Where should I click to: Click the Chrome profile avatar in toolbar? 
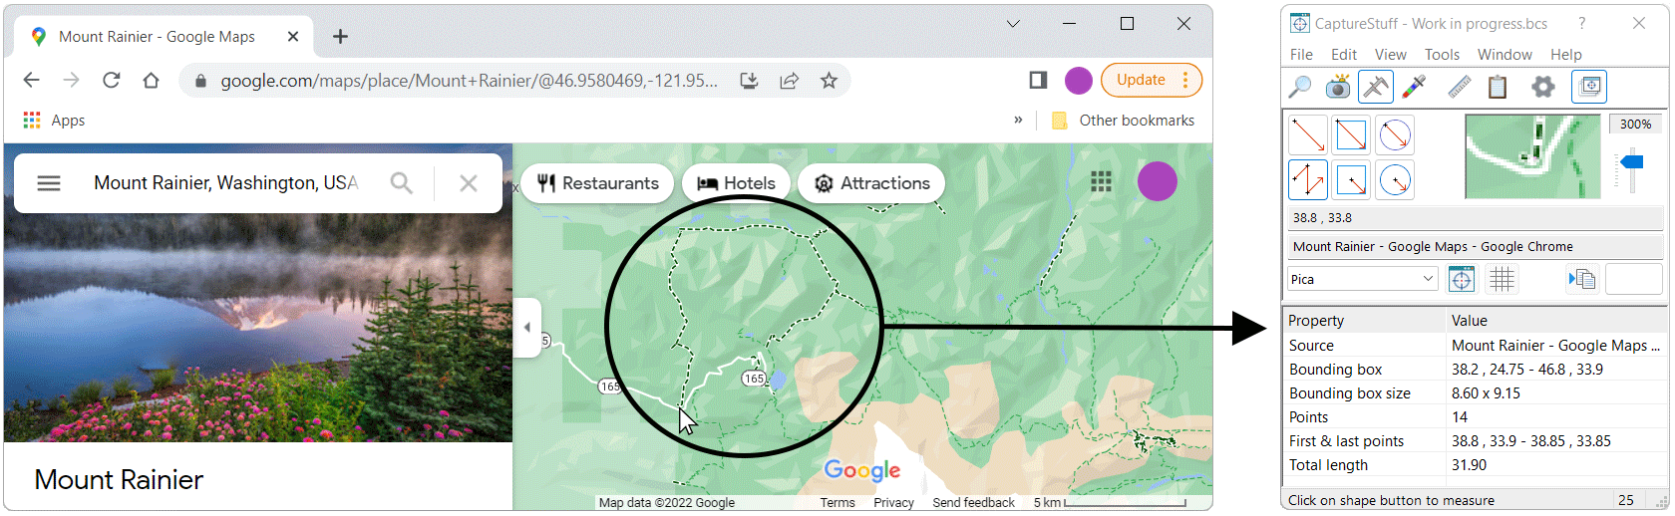pyautogui.click(x=1079, y=81)
